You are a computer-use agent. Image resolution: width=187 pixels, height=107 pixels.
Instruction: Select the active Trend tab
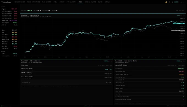pos(81,2)
